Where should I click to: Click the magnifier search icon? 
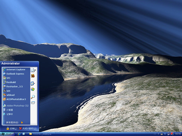point(33,97)
